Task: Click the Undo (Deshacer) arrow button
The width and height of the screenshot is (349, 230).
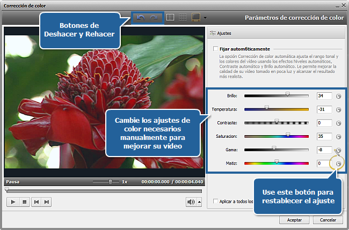Action: [x=141, y=18]
